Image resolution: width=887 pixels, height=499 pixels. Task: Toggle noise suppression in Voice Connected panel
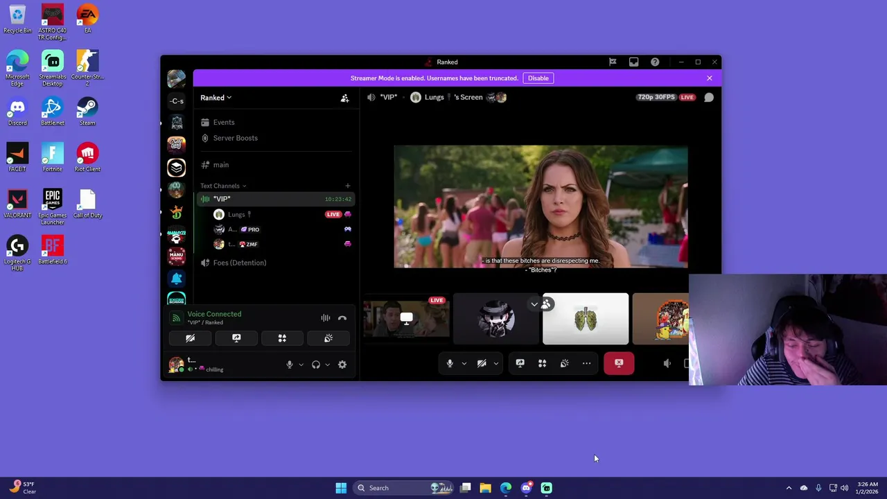pos(325,318)
